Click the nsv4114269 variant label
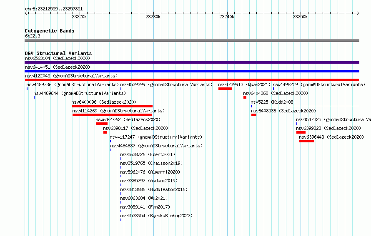371x236 pixels. (118, 111)
